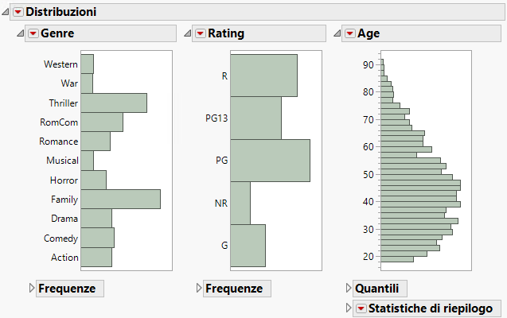Collapse the Distribuzioni outline section

6,12
